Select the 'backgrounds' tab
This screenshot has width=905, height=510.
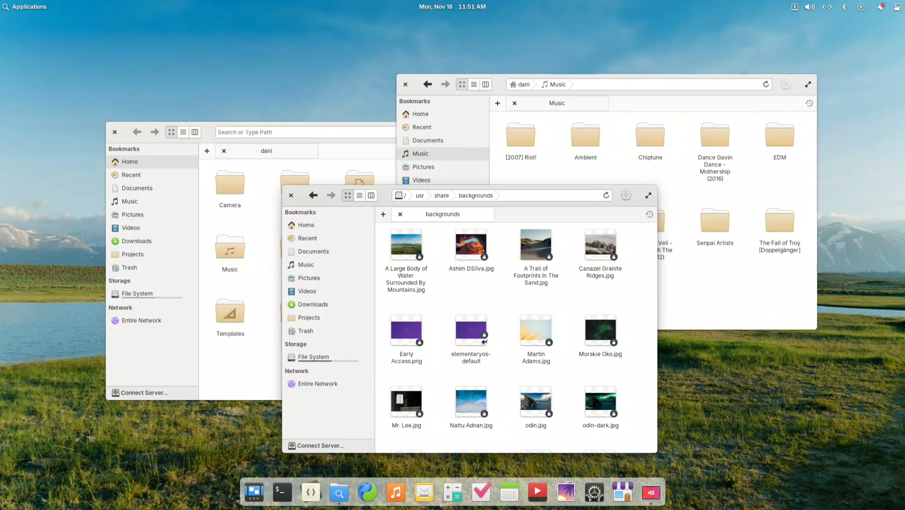(442, 214)
